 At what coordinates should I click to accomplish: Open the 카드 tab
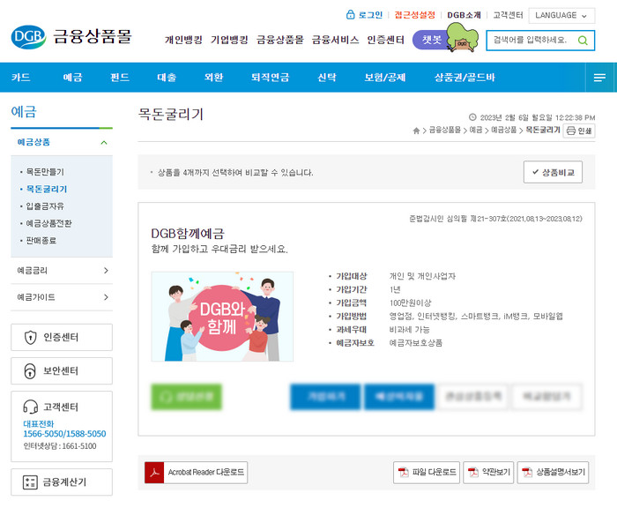coord(21,78)
